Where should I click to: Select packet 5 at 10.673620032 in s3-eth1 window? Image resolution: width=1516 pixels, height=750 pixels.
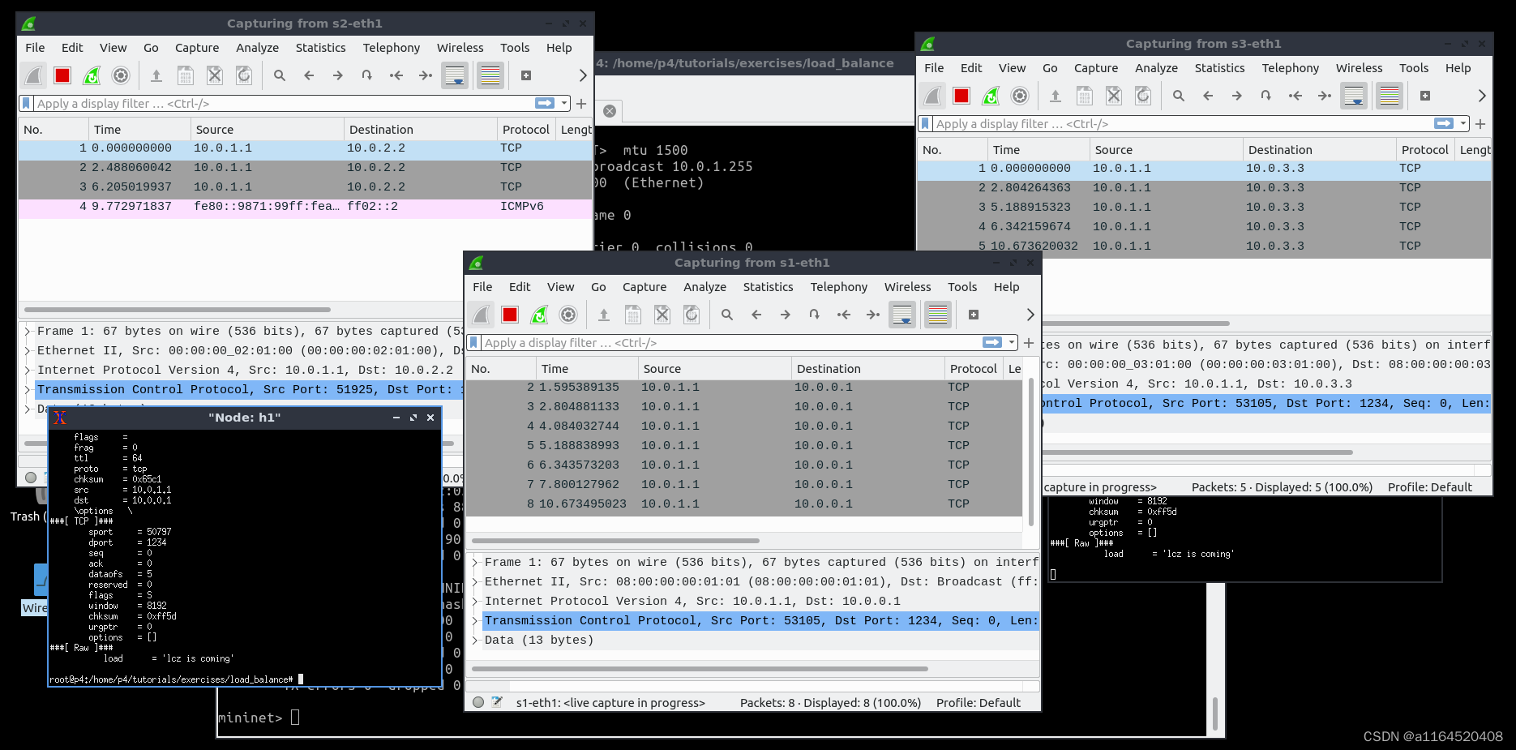(x=1203, y=246)
